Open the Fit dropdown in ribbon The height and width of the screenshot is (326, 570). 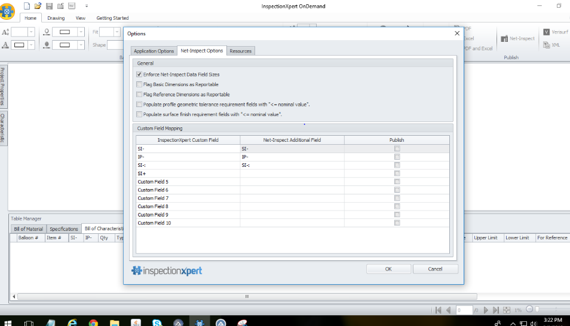click(x=117, y=32)
